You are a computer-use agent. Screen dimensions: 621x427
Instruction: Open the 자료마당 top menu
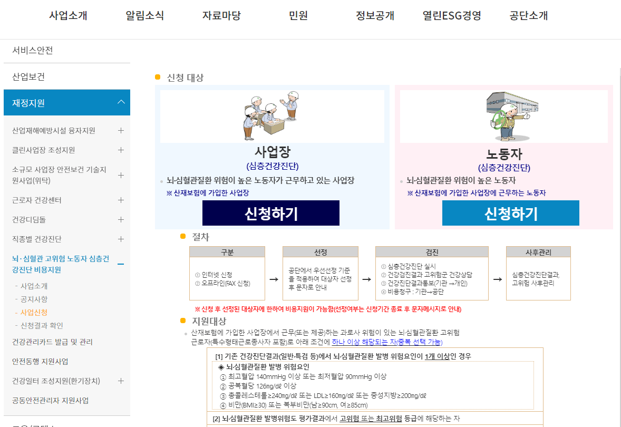click(x=221, y=16)
